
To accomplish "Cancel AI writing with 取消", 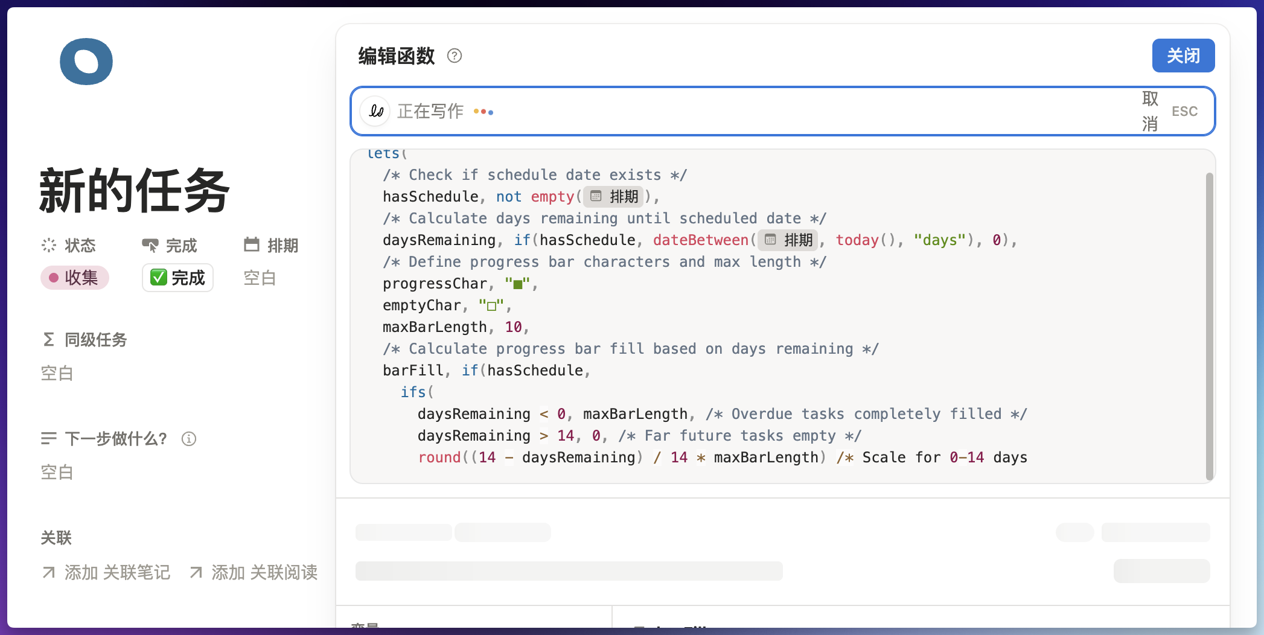I will point(1150,111).
